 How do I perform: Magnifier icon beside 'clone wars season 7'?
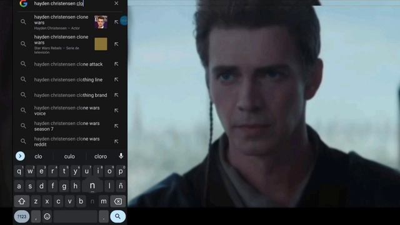coord(23,126)
